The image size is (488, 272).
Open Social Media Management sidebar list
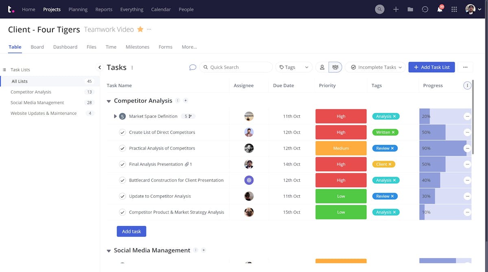point(37,103)
